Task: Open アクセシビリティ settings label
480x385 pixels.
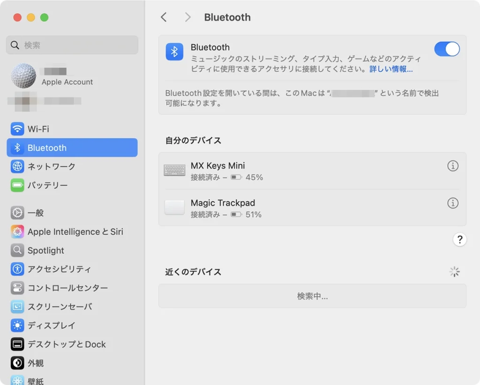Action: click(59, 269)
